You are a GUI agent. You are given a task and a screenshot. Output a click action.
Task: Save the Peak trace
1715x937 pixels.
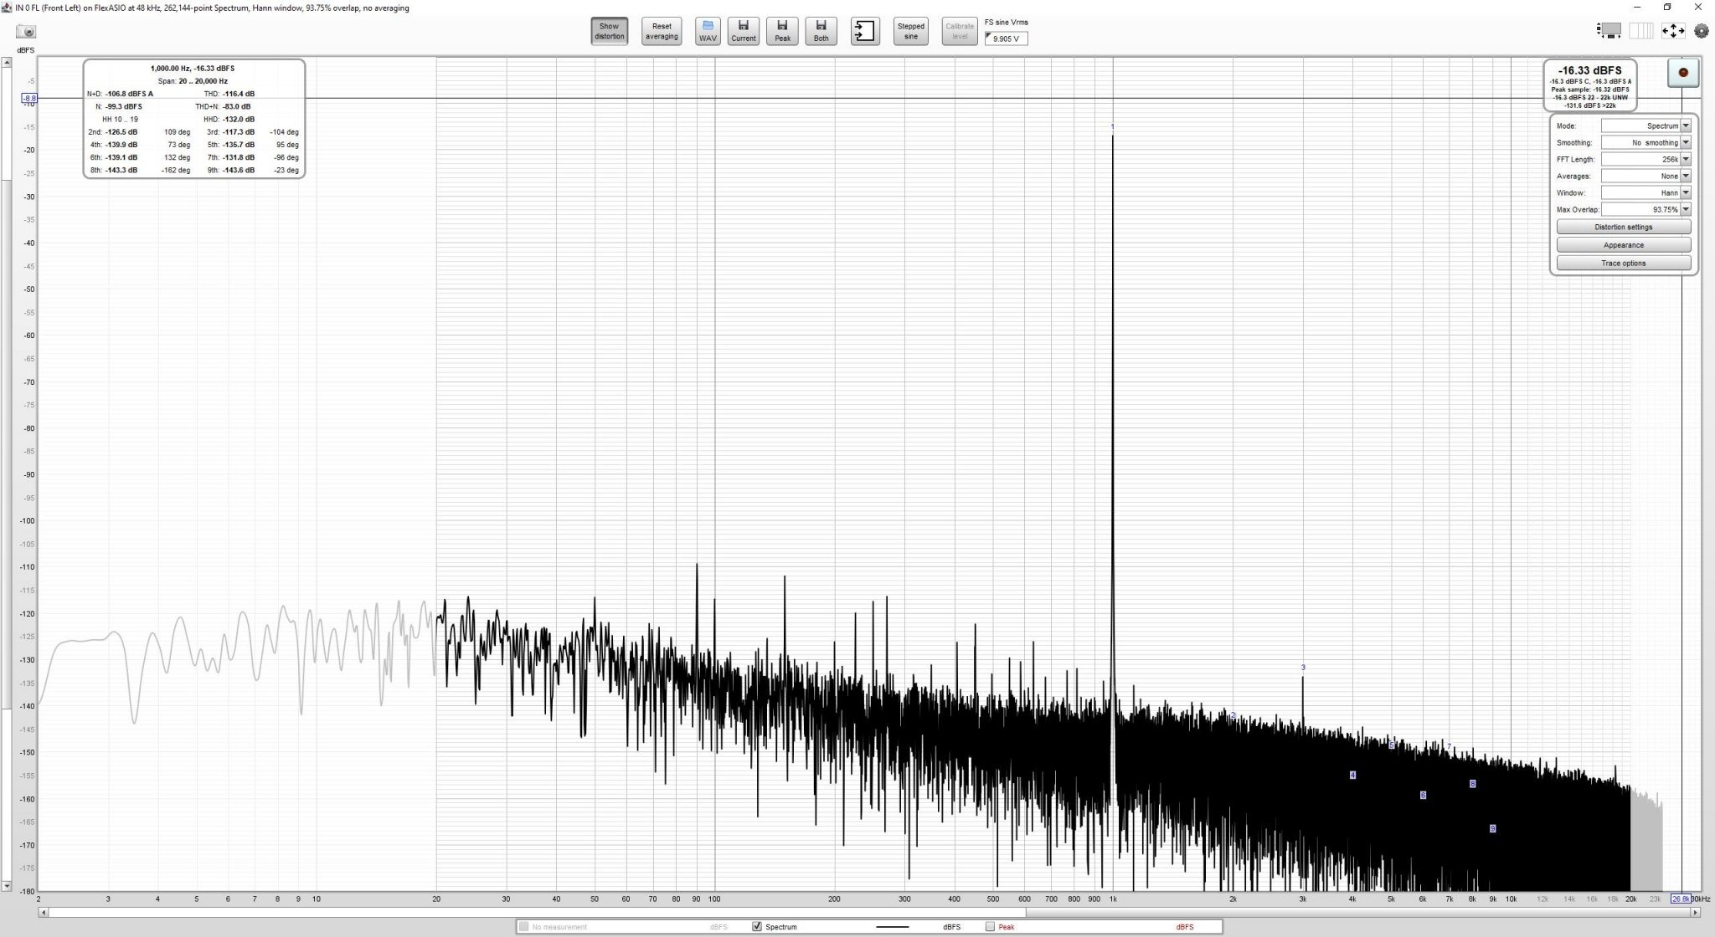(782, 32)
